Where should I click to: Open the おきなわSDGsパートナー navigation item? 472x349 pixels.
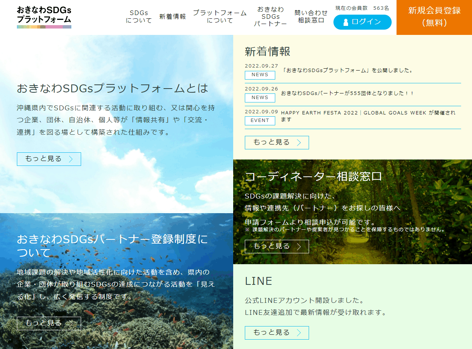[x=270, y=17]
